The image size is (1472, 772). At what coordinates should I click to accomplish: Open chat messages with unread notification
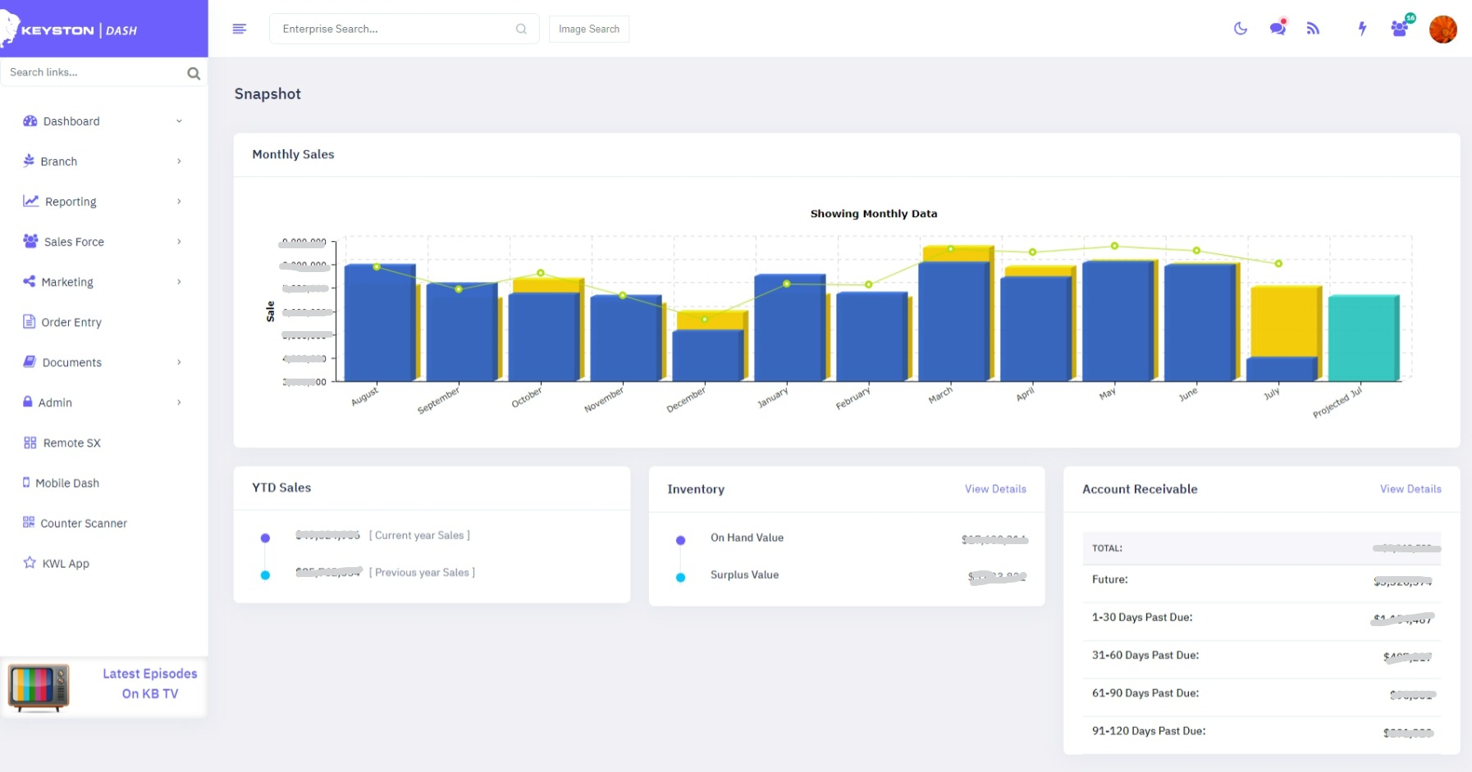pos(1277,28)
